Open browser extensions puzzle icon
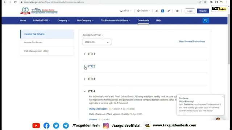 [x=211, y=2]
